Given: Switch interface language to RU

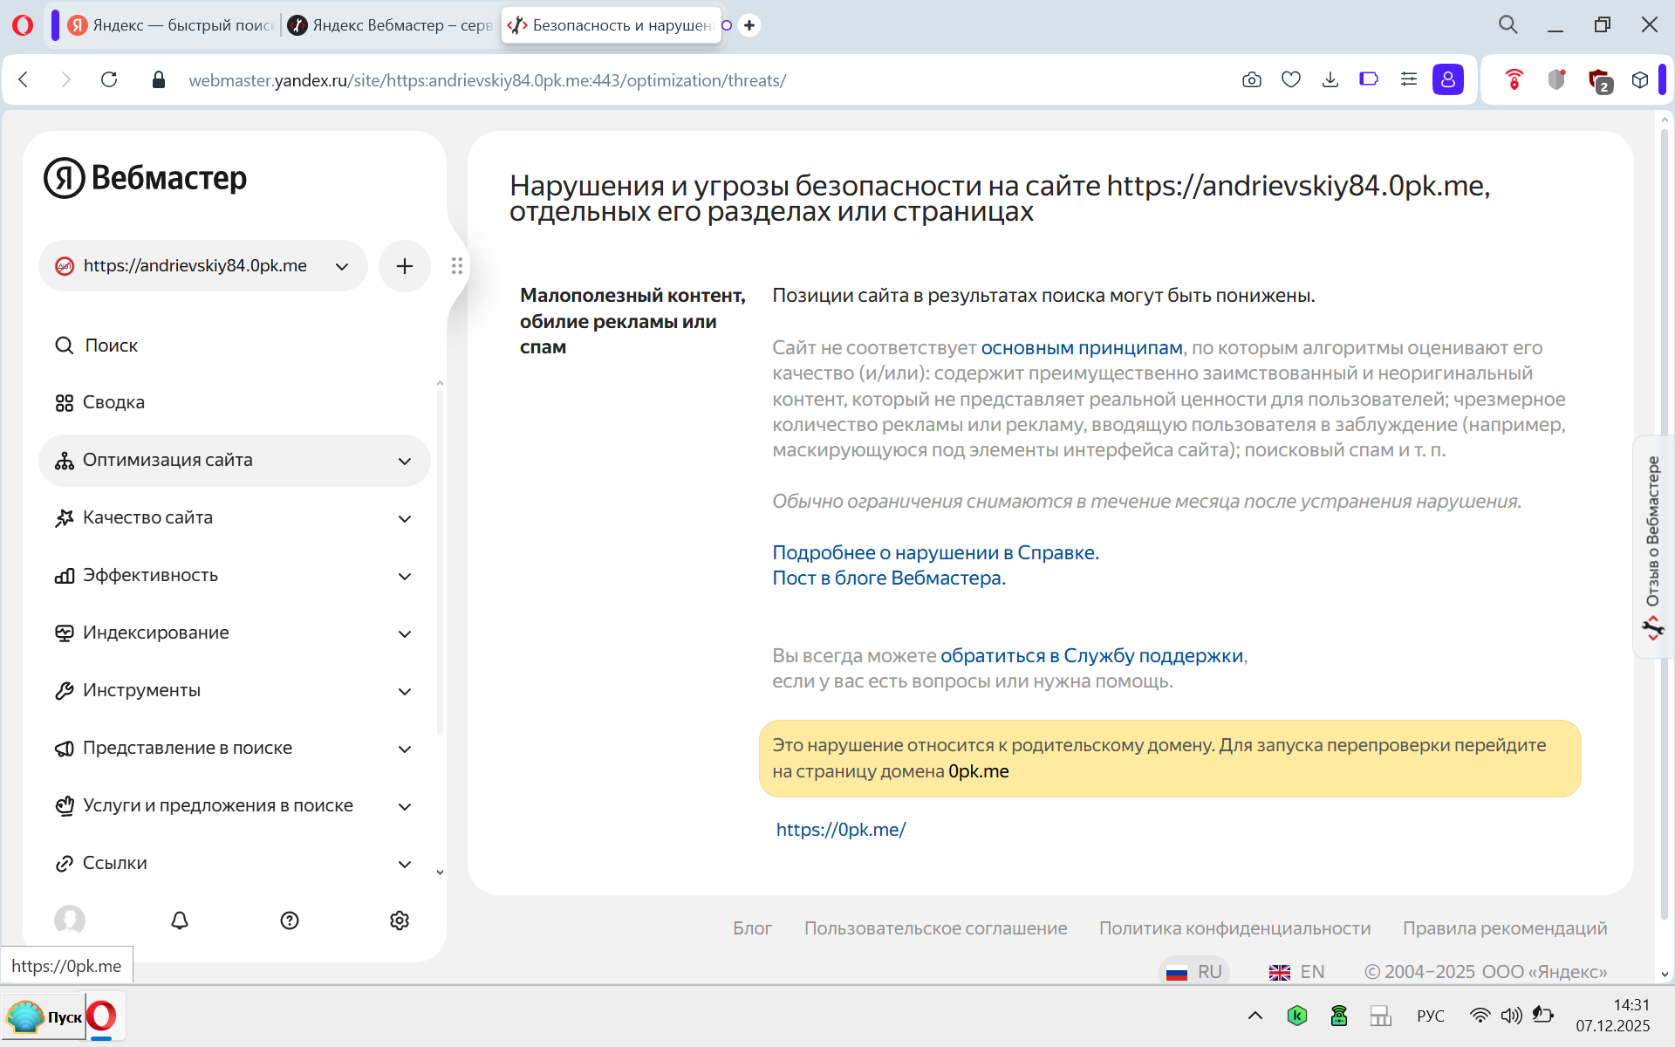Looking at the screenshot, I should click(x=1195, y=972).
